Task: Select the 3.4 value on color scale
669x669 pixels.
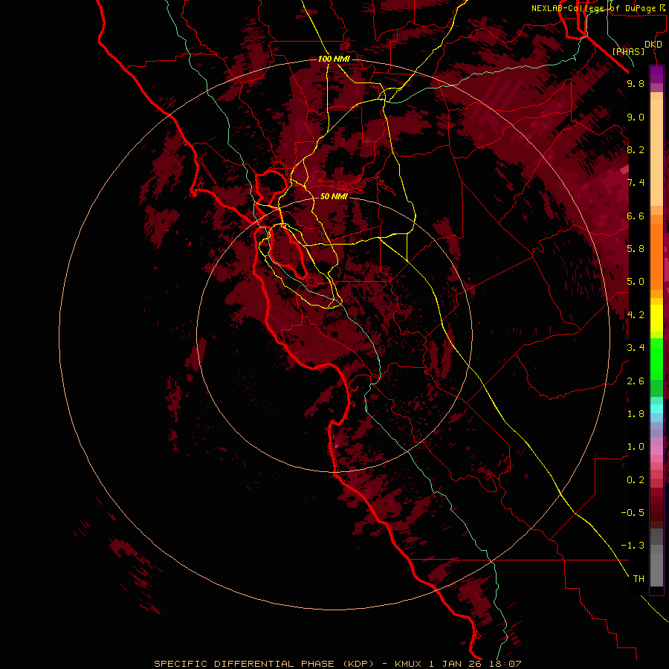Action: pos(636,348)
